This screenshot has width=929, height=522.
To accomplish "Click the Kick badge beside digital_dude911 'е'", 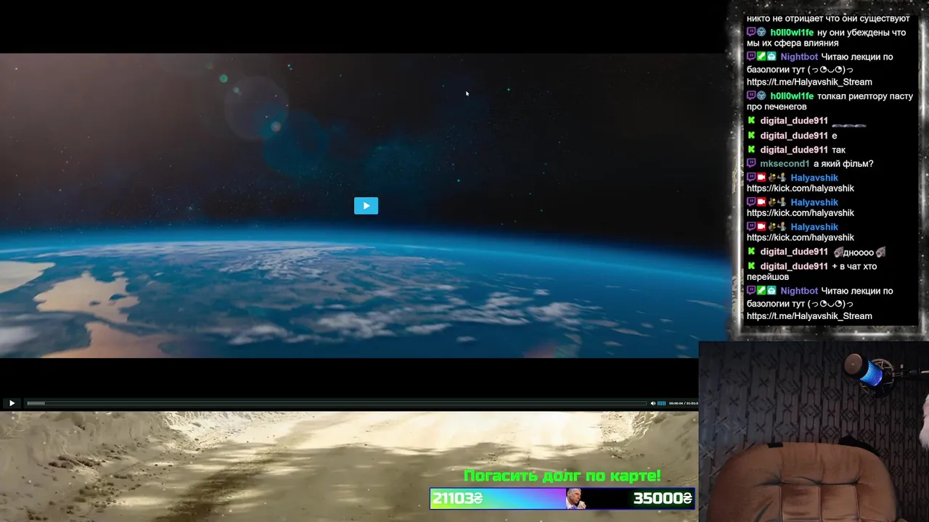I will [x=751, y=136].
